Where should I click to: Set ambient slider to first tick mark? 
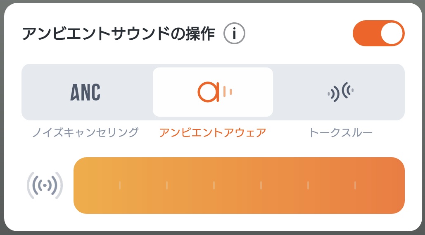coord(120,185)
